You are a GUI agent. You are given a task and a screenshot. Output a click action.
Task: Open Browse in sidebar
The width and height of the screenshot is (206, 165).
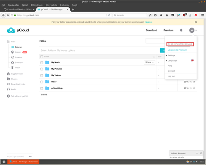pyautogui.click(x=16, y=47)
